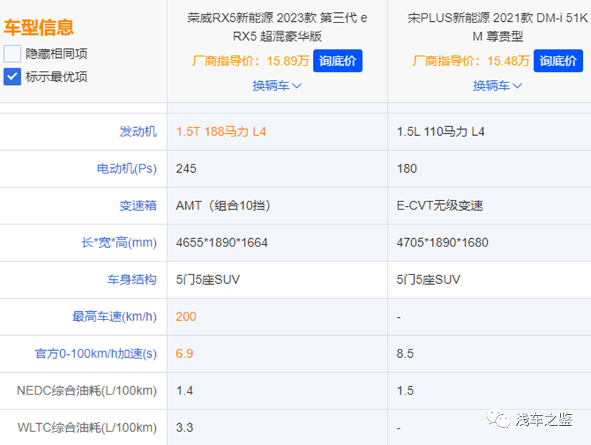Select the 245 motor power value
591x445 pixels.
click(187, 169)
